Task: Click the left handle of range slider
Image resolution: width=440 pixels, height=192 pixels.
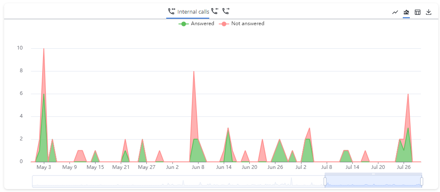Action: click(325, 181)
